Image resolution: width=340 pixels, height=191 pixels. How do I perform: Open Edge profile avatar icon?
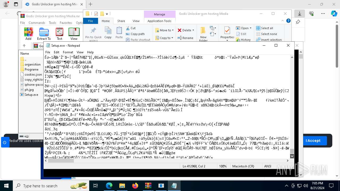(x=6, y=4)
